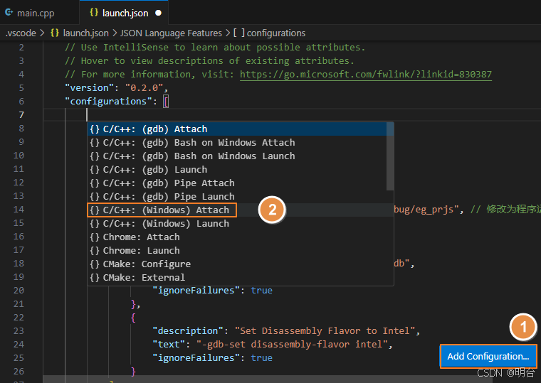
Task: Choose C/C++: (gdb) Launch suggestion
Action: [x=237, y=169]
